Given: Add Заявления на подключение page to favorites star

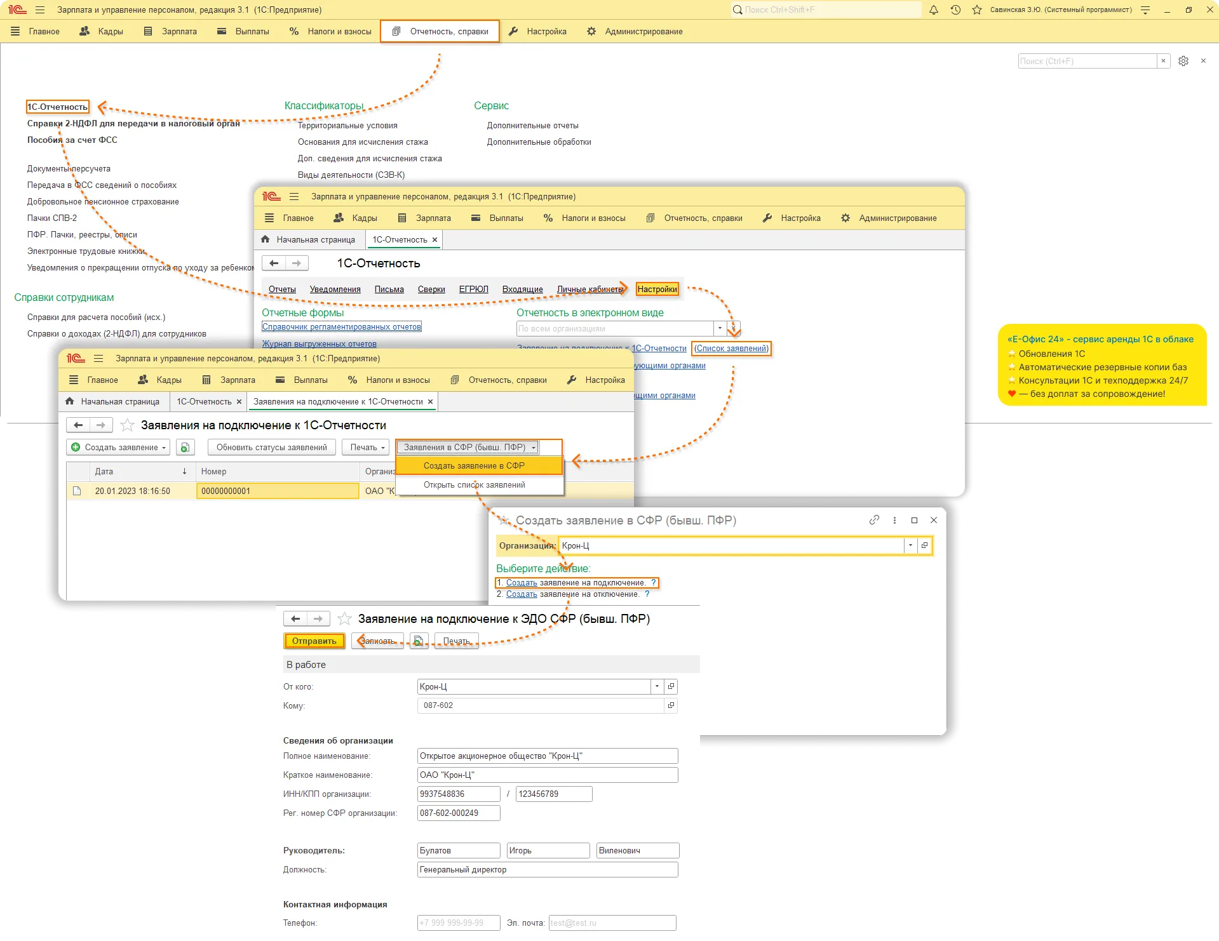Looking at the screenshot, I should (127, 425).
